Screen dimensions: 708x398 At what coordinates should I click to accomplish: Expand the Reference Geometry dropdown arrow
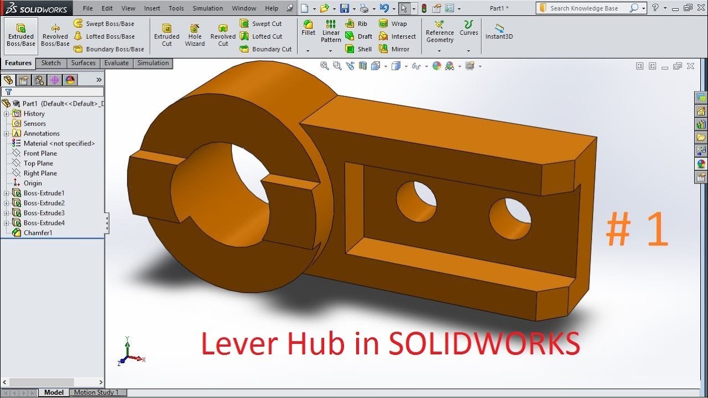(x=440, y=50)
